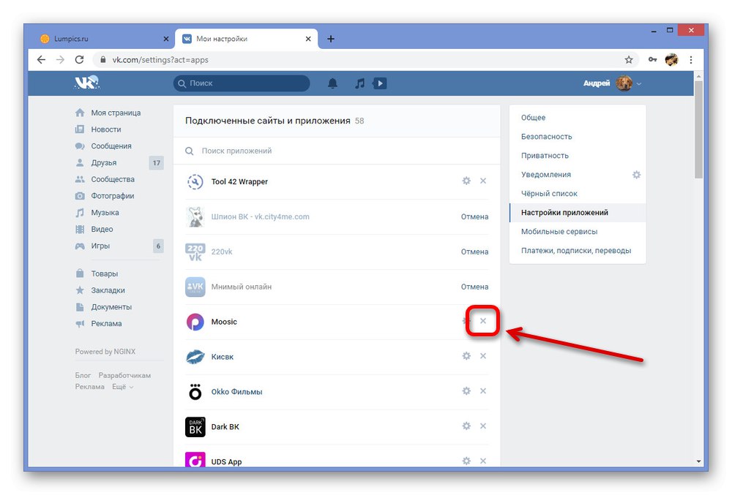This screenshot has width=732, height=495.
Task: Open the music note icon in header
Action: click(359, 83)
